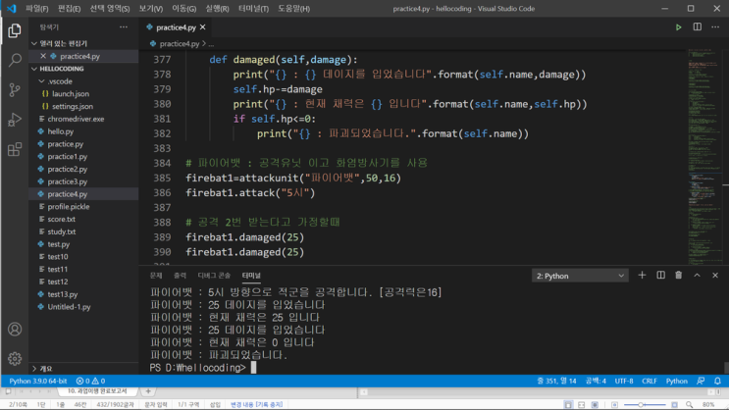The width and height of the screenshot is (729, 410).
Task: Change indentation via spaces: 4 indicator
Action: point(596,381)
